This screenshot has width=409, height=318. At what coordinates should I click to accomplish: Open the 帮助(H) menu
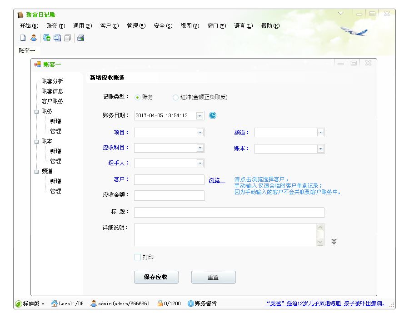click(270, 26)
